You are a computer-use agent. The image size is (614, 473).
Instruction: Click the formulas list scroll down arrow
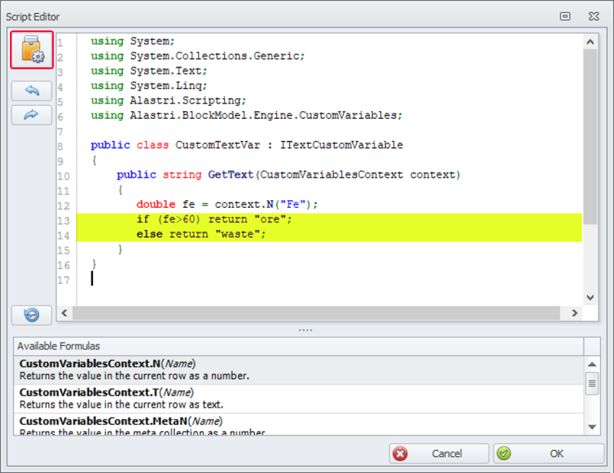click(x=592, y=426)
